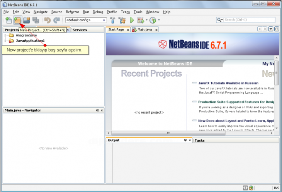Click the New File toolbar icon

coord(8,20)
